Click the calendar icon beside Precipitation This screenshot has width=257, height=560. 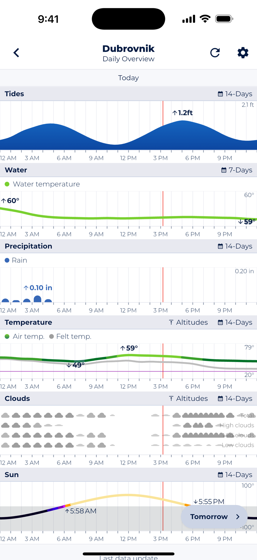tap(220, 246)
